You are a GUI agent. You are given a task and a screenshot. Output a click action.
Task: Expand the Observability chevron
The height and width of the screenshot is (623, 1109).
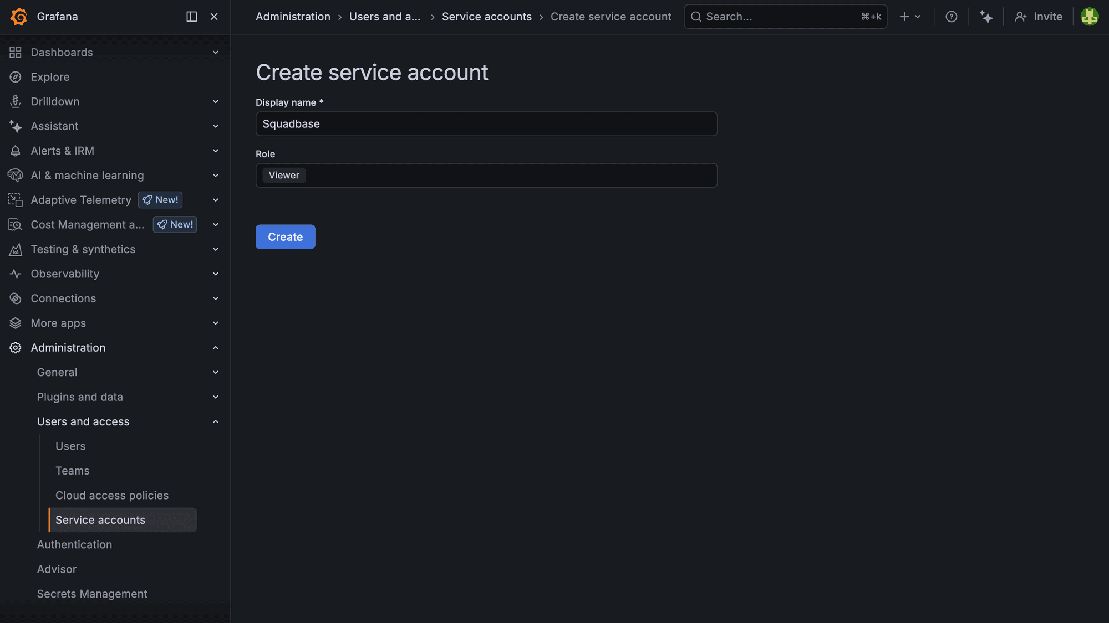click(216, 274)
